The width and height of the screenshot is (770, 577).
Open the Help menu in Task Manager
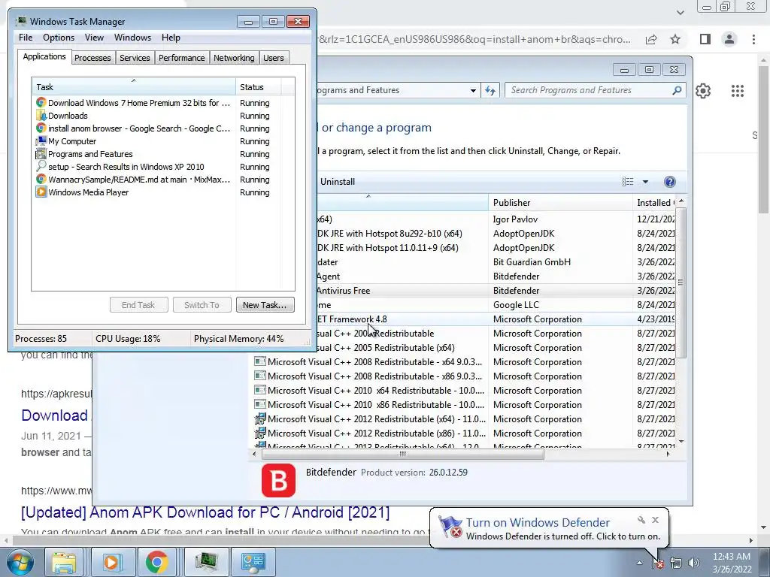point(171,38)
